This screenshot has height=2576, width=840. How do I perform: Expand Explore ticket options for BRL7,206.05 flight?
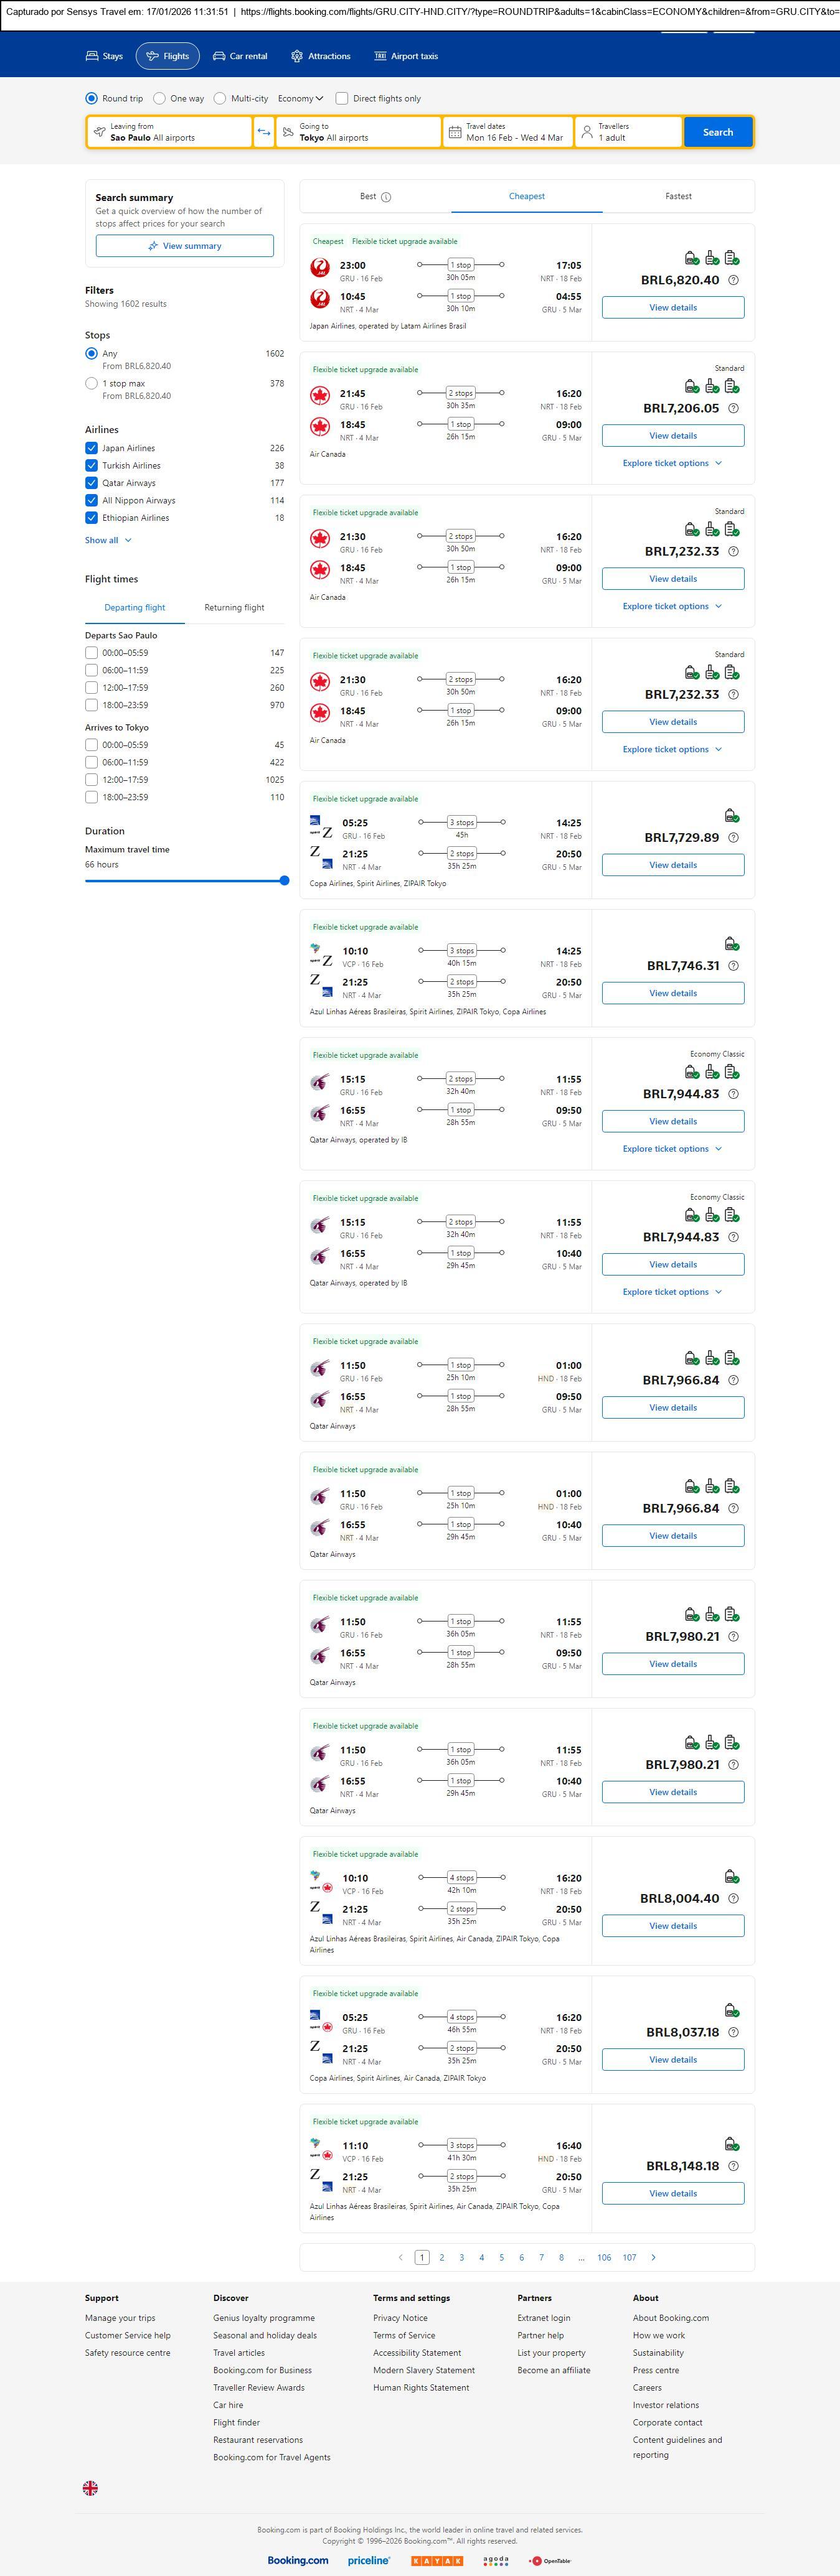point(672,463)
